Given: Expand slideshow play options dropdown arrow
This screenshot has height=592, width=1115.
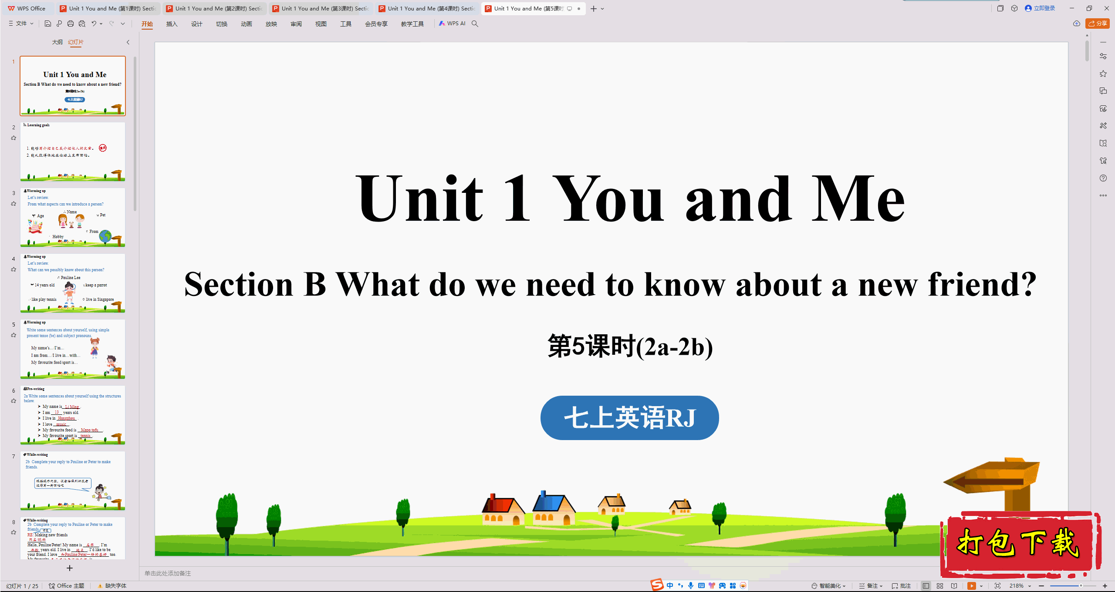Looking at the screenshot, I should (981, 586).
